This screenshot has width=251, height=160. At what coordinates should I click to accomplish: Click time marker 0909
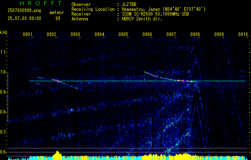(219, 34)
